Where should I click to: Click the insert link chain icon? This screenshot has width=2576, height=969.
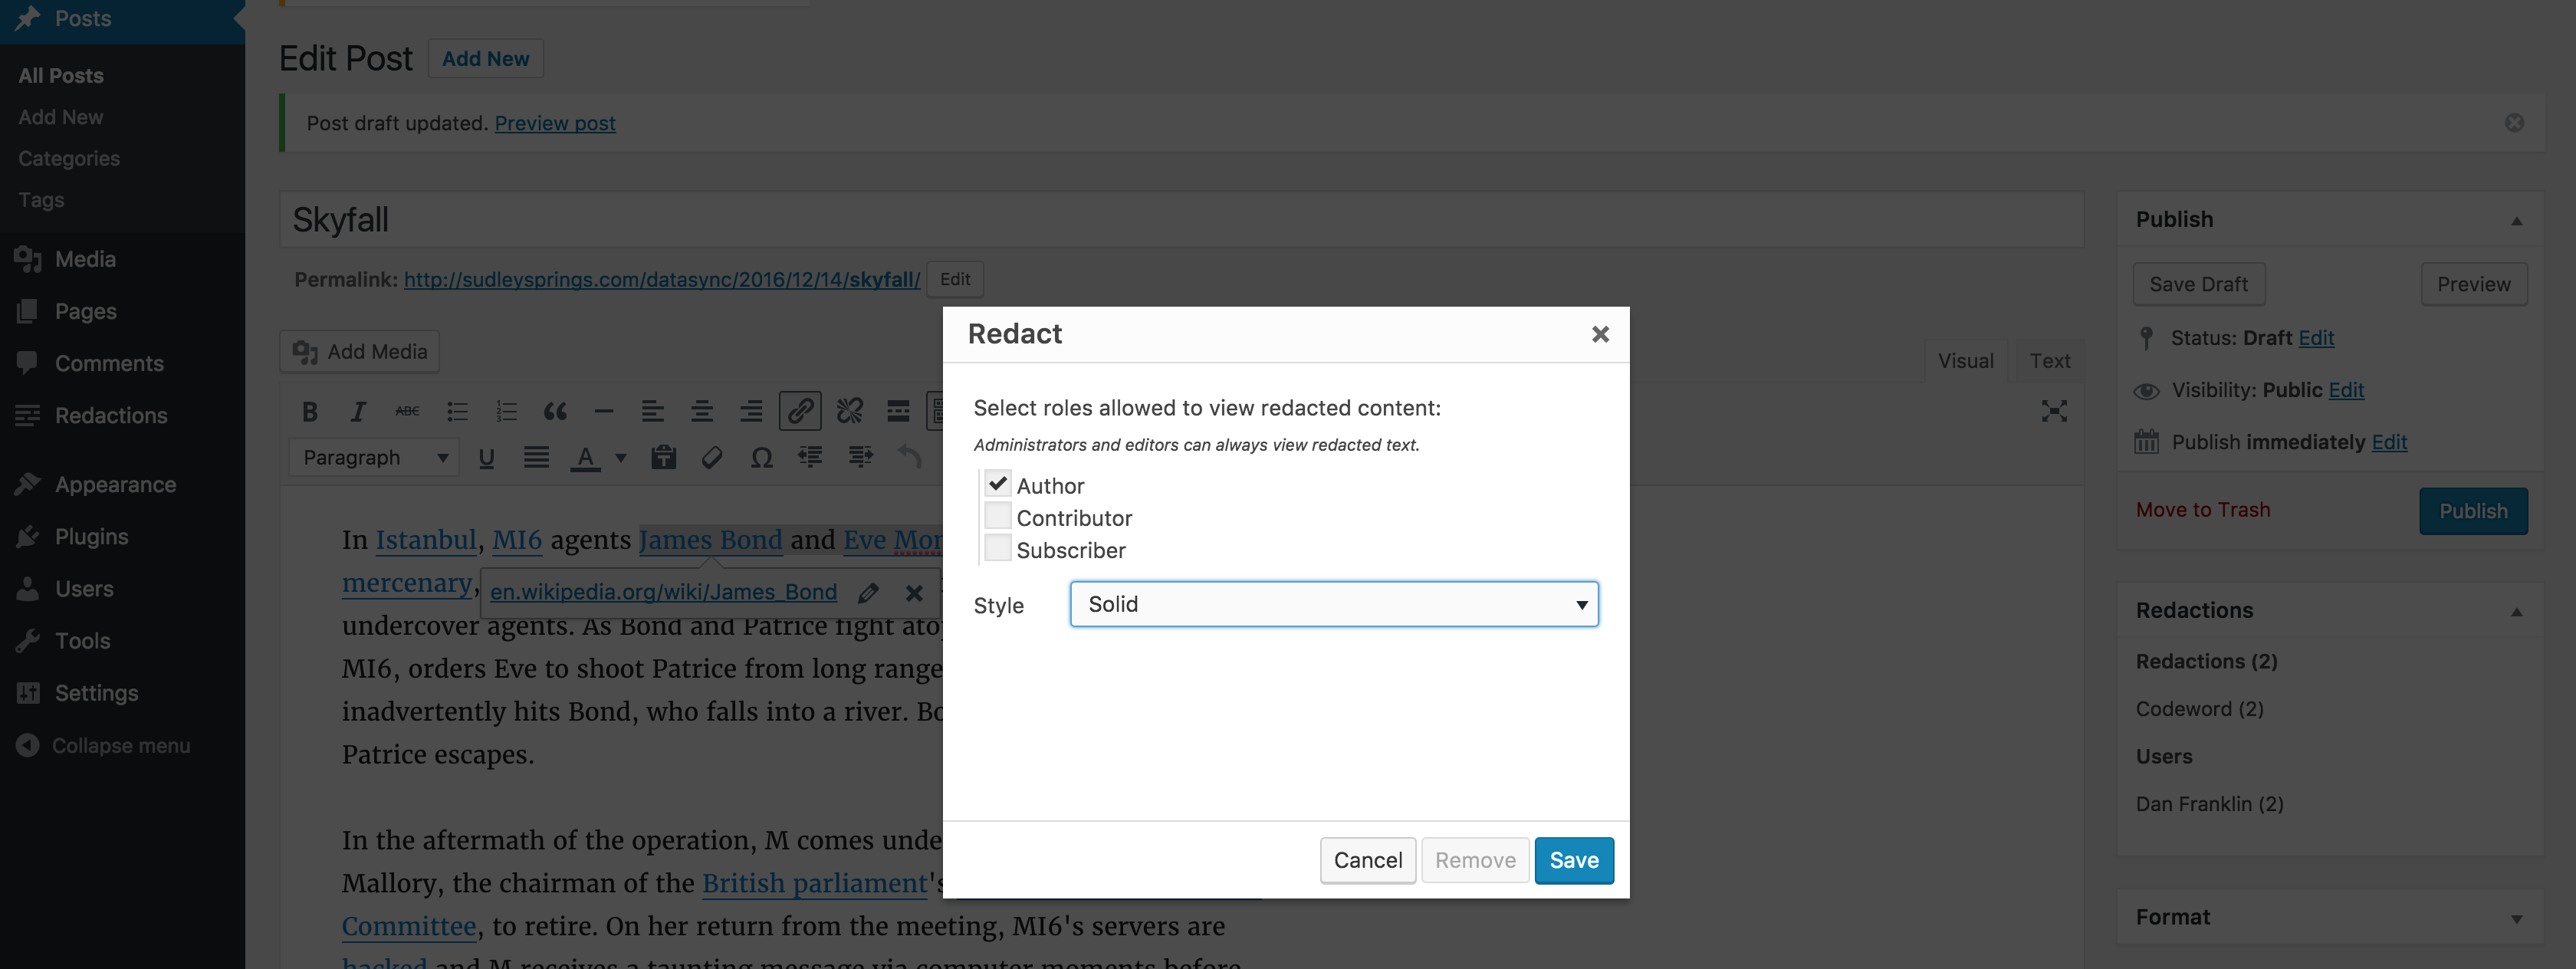[x=800, y=411]
